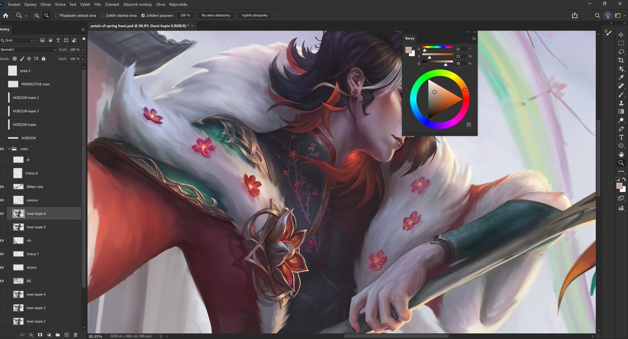This screenshot has height=339, width=628.
Task: Open the 'Normální' blend mode dropdown
Action: (x=28, y=50)
